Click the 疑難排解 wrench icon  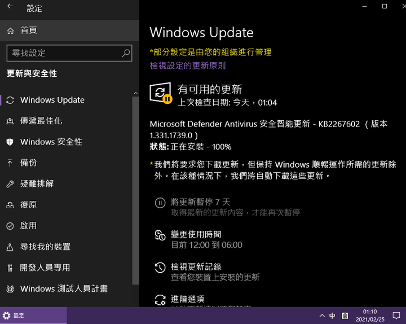[x=10, y=184]
